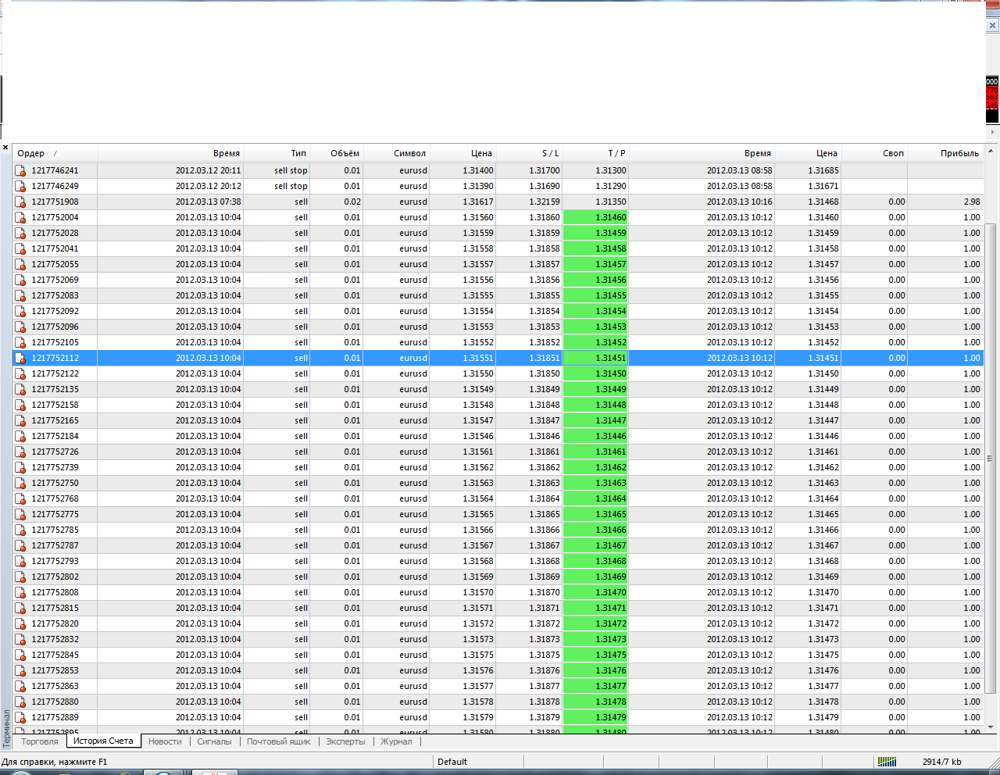This screenshot has height=775, width=1000.
Task: Select order row 1217752793
Action: click(x=498, y=561)
